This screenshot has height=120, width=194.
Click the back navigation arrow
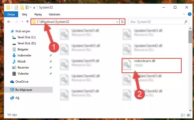click(x=9, y=22)
